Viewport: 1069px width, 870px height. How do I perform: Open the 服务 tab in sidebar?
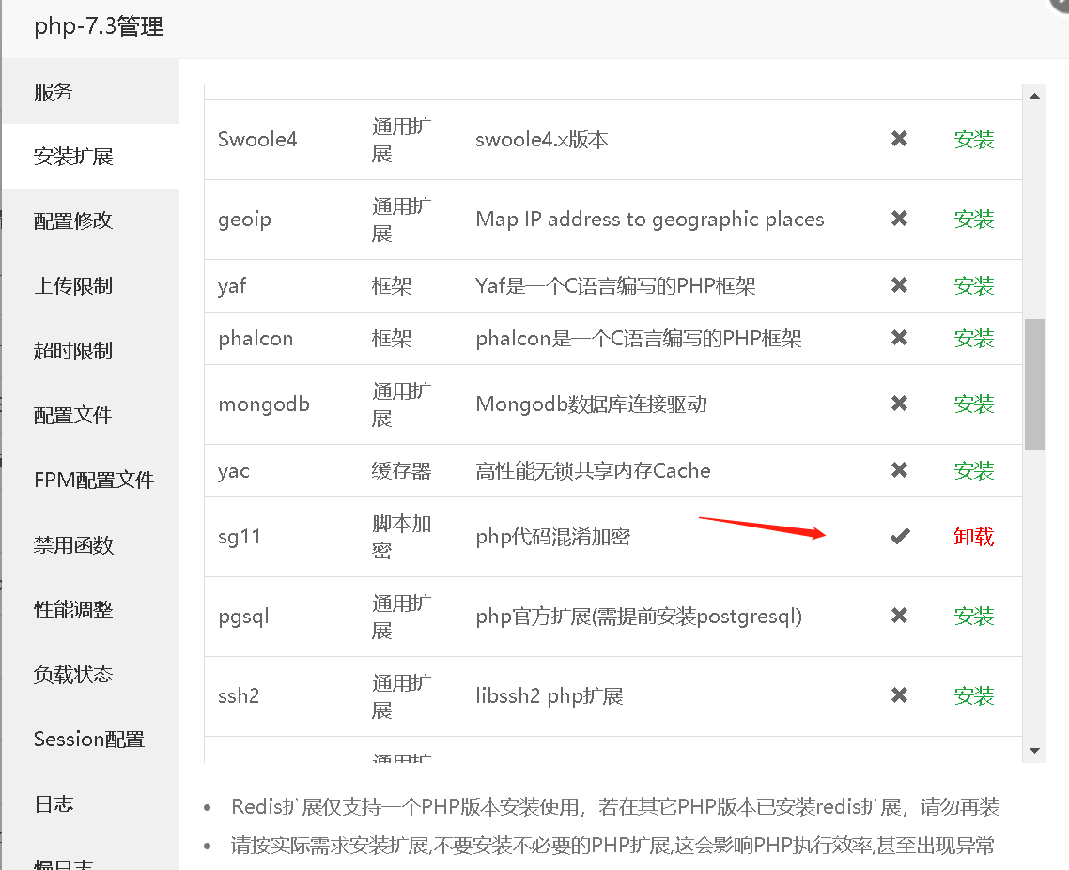54,92
